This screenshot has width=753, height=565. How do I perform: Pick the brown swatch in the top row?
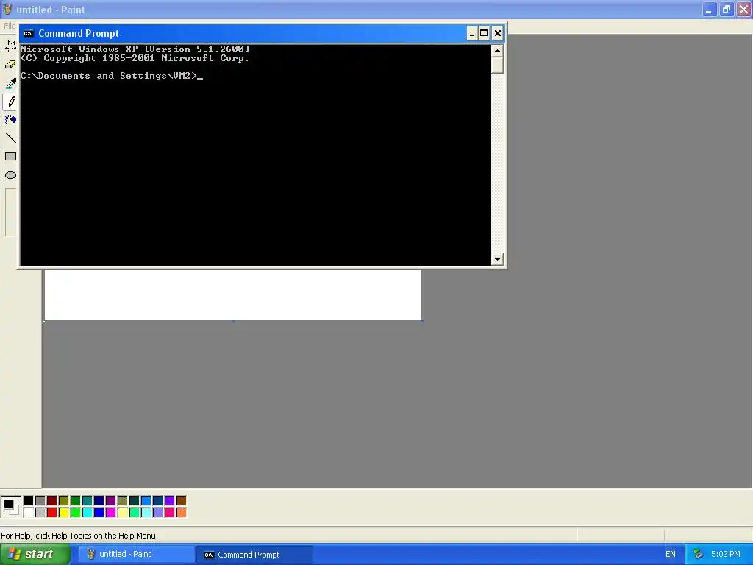181,500
